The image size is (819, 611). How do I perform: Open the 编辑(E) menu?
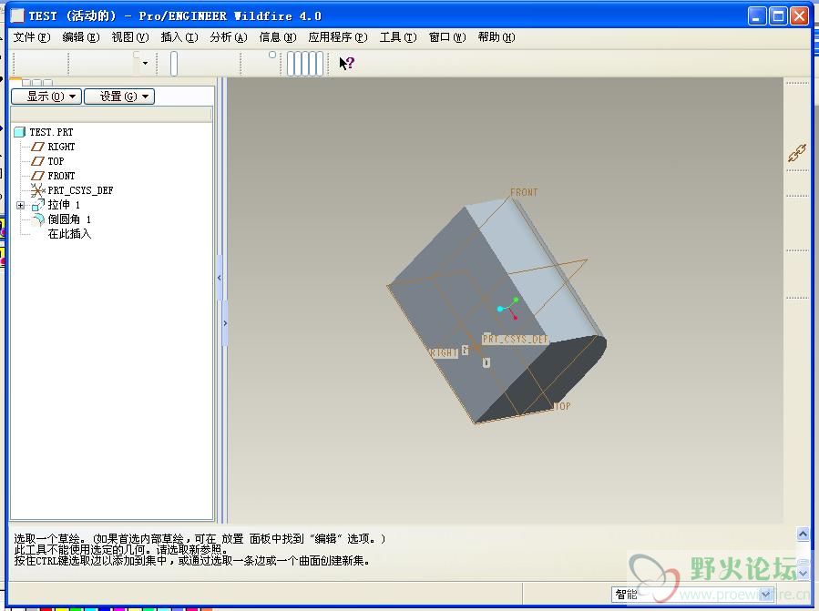coord(80,37)
